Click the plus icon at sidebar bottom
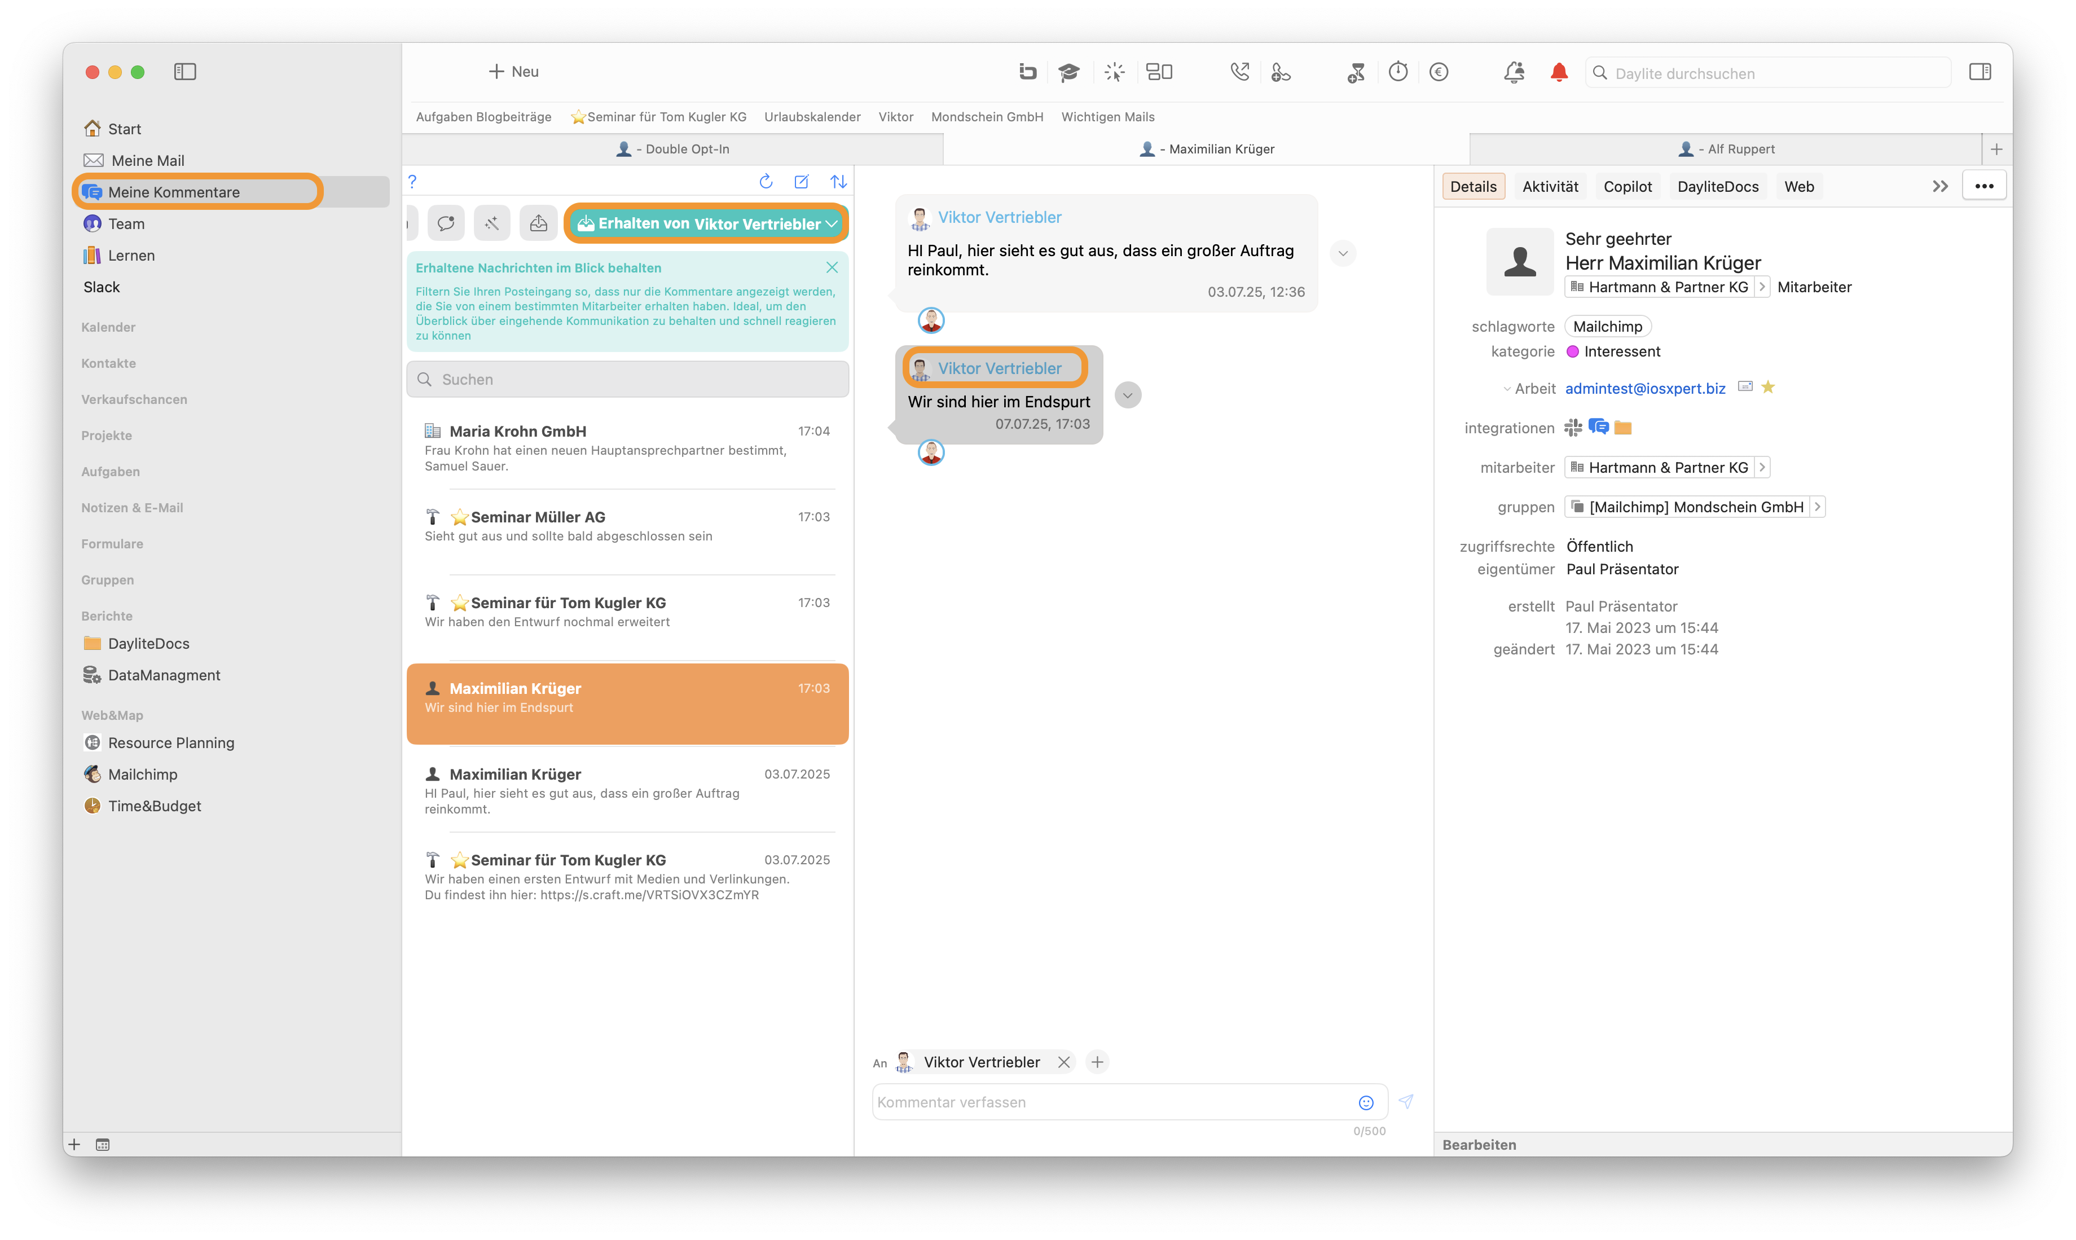Viewport: 2076px width, 1240px height. point(74,1145)
